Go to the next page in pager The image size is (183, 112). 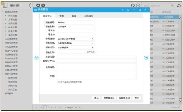tap(55, 107)
